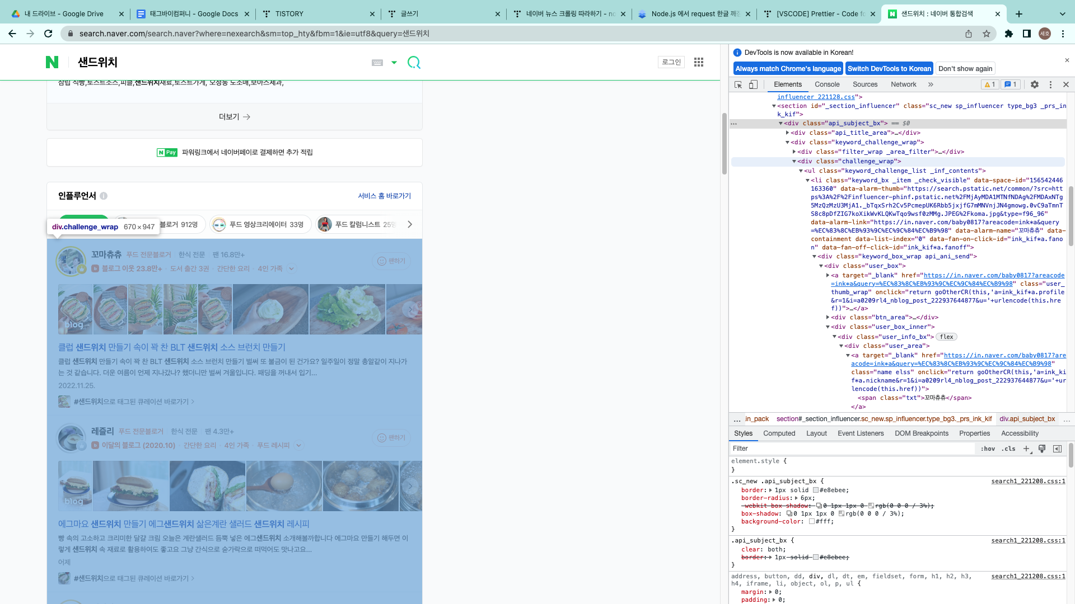Bookmark page with star icon

987,34
